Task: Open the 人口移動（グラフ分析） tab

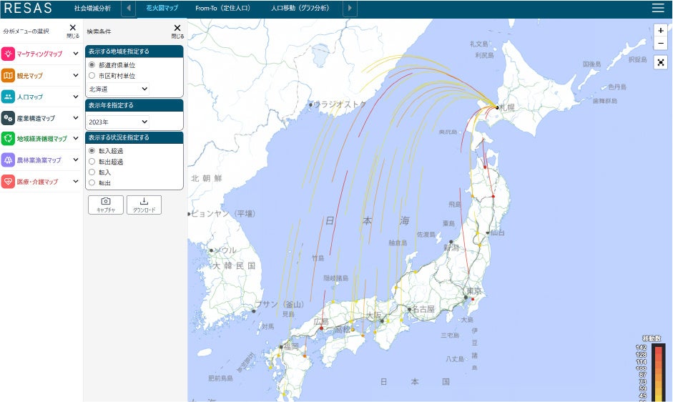Action: point(300,8)
